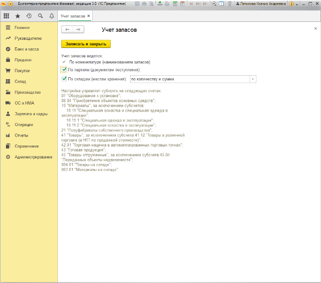Click text 004.01 "Товары на складе"
The width and height of the screenshot is (321, 283).
86,165
